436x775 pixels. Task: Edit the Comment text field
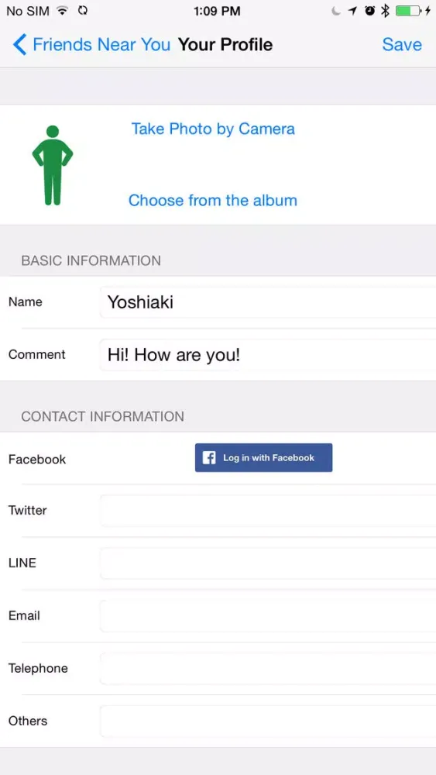pos(268,355)
